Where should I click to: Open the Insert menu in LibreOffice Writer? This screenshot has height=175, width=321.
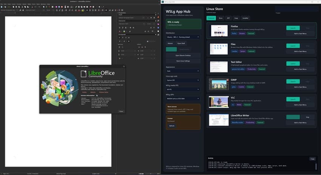[x=14, y=4]
